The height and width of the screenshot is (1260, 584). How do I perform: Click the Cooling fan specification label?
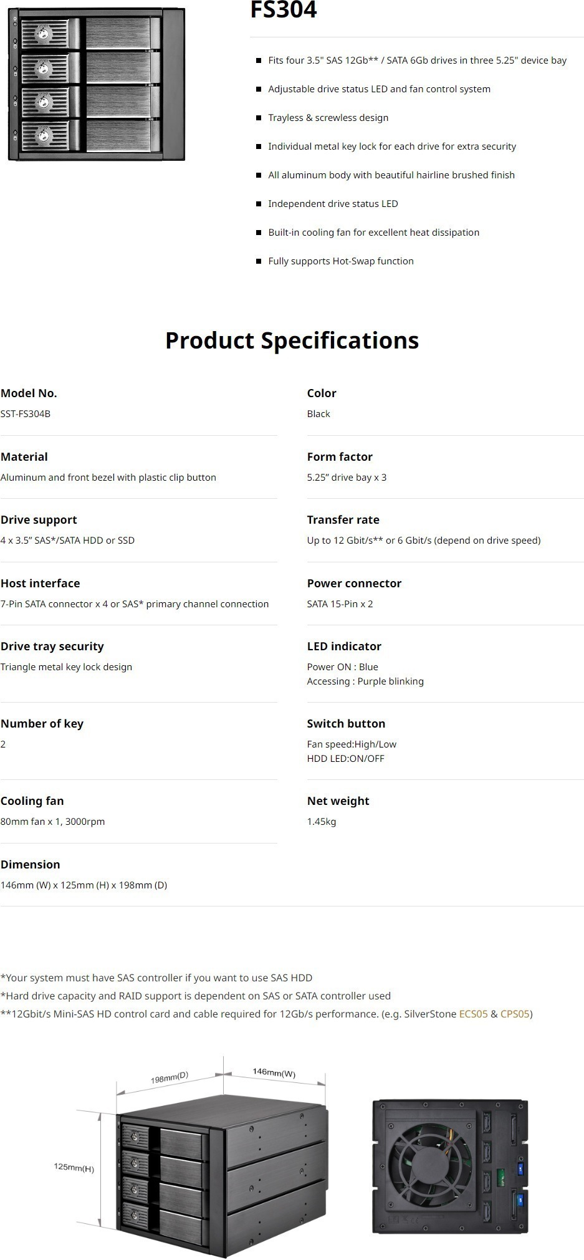click(x=32, y=801)
